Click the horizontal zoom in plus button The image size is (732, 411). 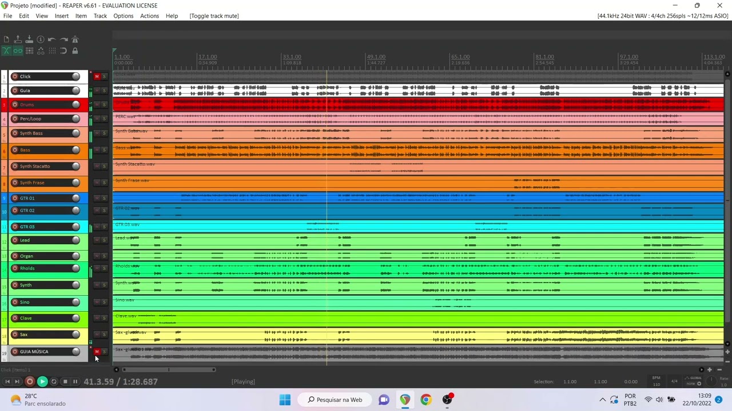coord(710,370)
